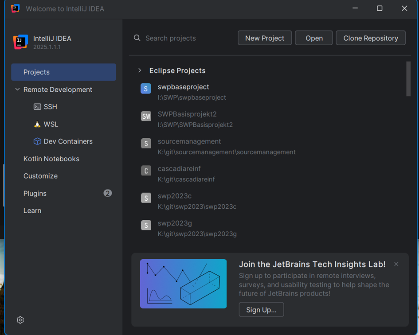
Task: Click the SSH terminal icon
Action: coord(37,107)
